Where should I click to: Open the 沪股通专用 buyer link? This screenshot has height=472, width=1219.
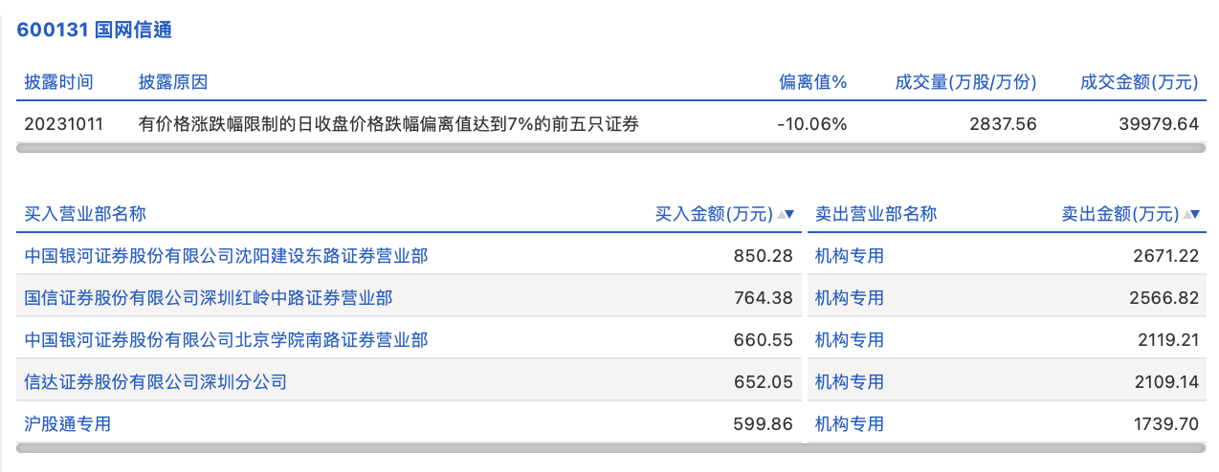[x=68, y=423]
